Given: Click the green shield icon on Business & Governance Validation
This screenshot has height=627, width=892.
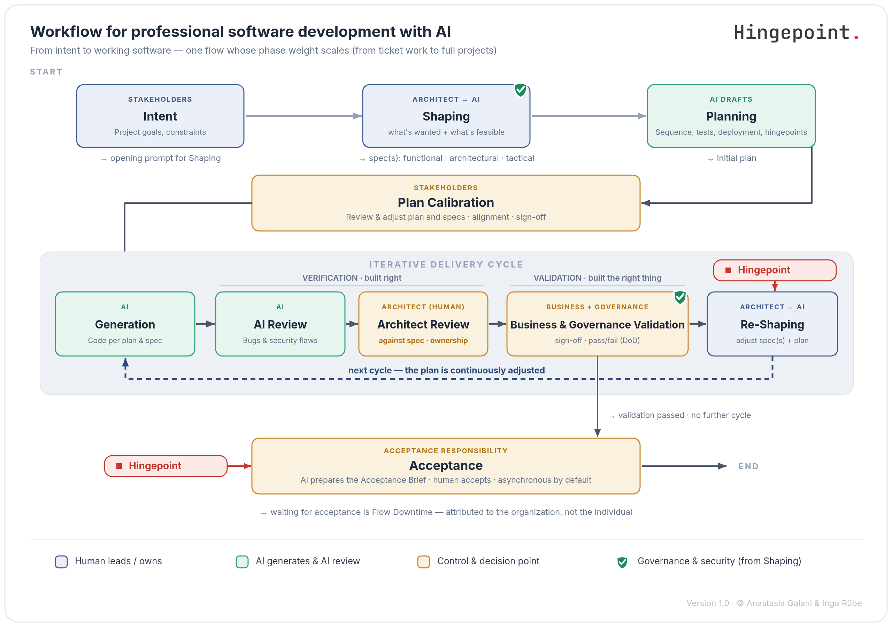Looking at the screenshot, I should (x=680, y=297).
